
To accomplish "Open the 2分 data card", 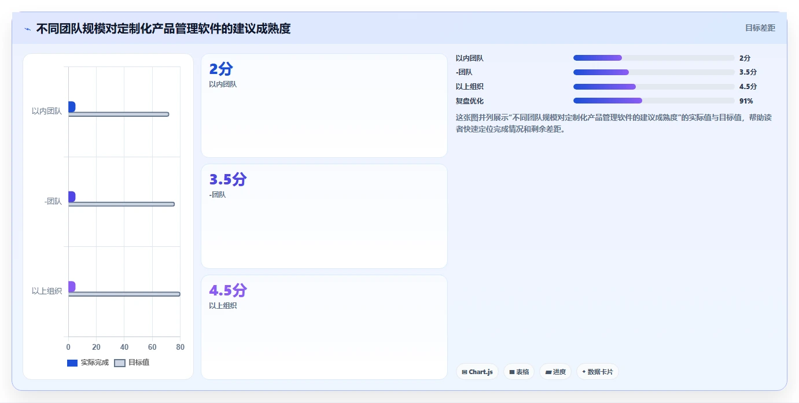I will (324, 105).
